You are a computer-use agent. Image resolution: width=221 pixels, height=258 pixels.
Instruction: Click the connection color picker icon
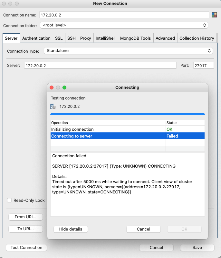pyautogui.click(x=214, y=15)
